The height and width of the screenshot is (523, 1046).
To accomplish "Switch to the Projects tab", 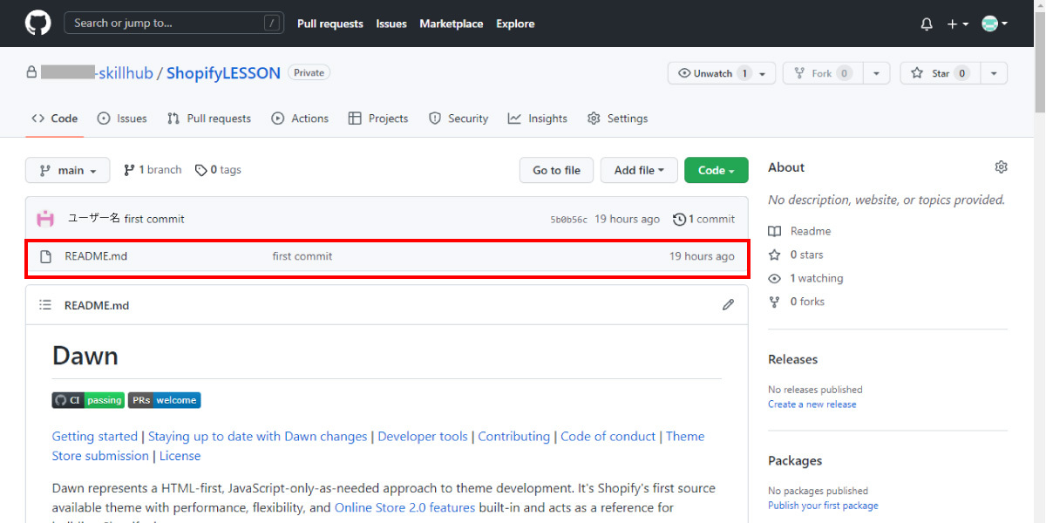I will point(378,119).
